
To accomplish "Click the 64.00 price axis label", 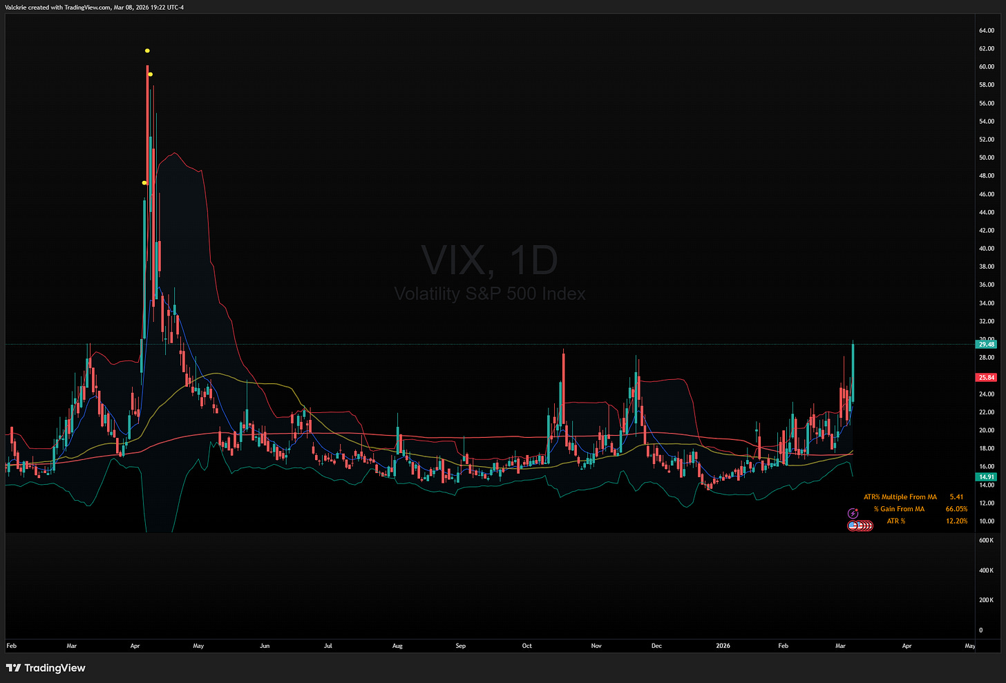I will click(x=986, y=30).
